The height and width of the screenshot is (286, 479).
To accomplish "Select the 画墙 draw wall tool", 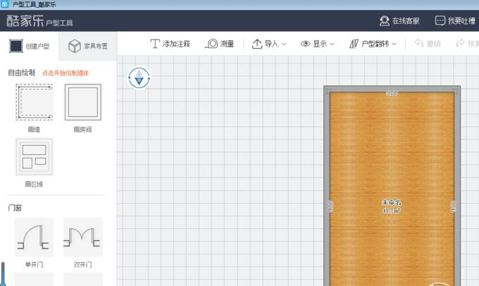I will [34, 102].
